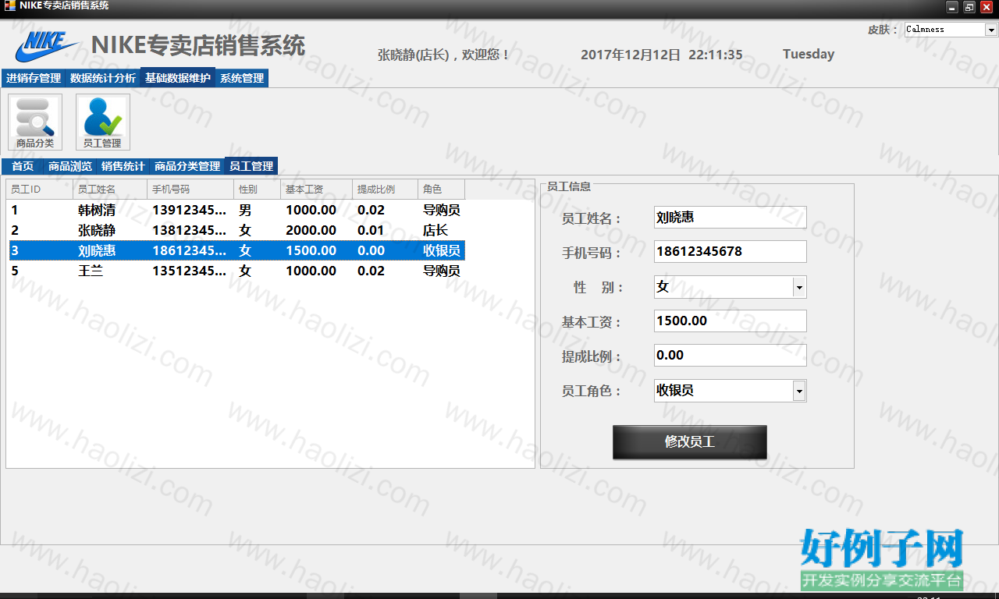Click the phone cell in 王兰's row
The image size is (999, 599).
tap(190, 271)
